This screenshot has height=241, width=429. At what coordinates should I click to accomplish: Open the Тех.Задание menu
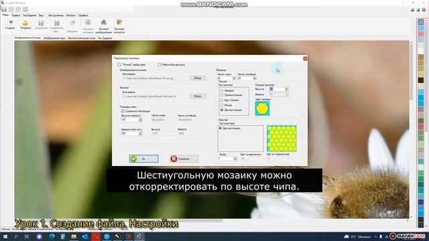29,15
